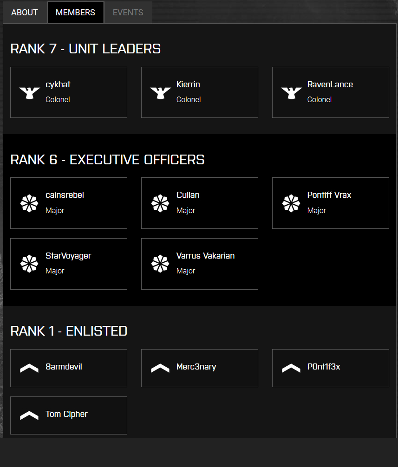
Task: Switch to the About tab
Action: [25, 13]
